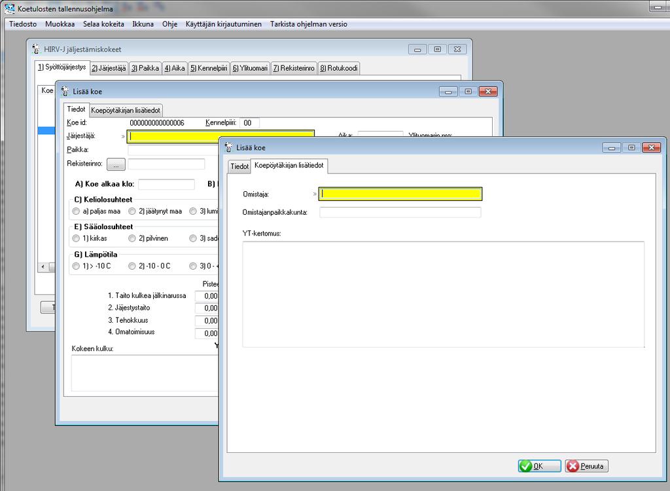Switch to 7) Rekisterinro tab
This screenshot has height=491, width=670.
(x=294, y=68)
